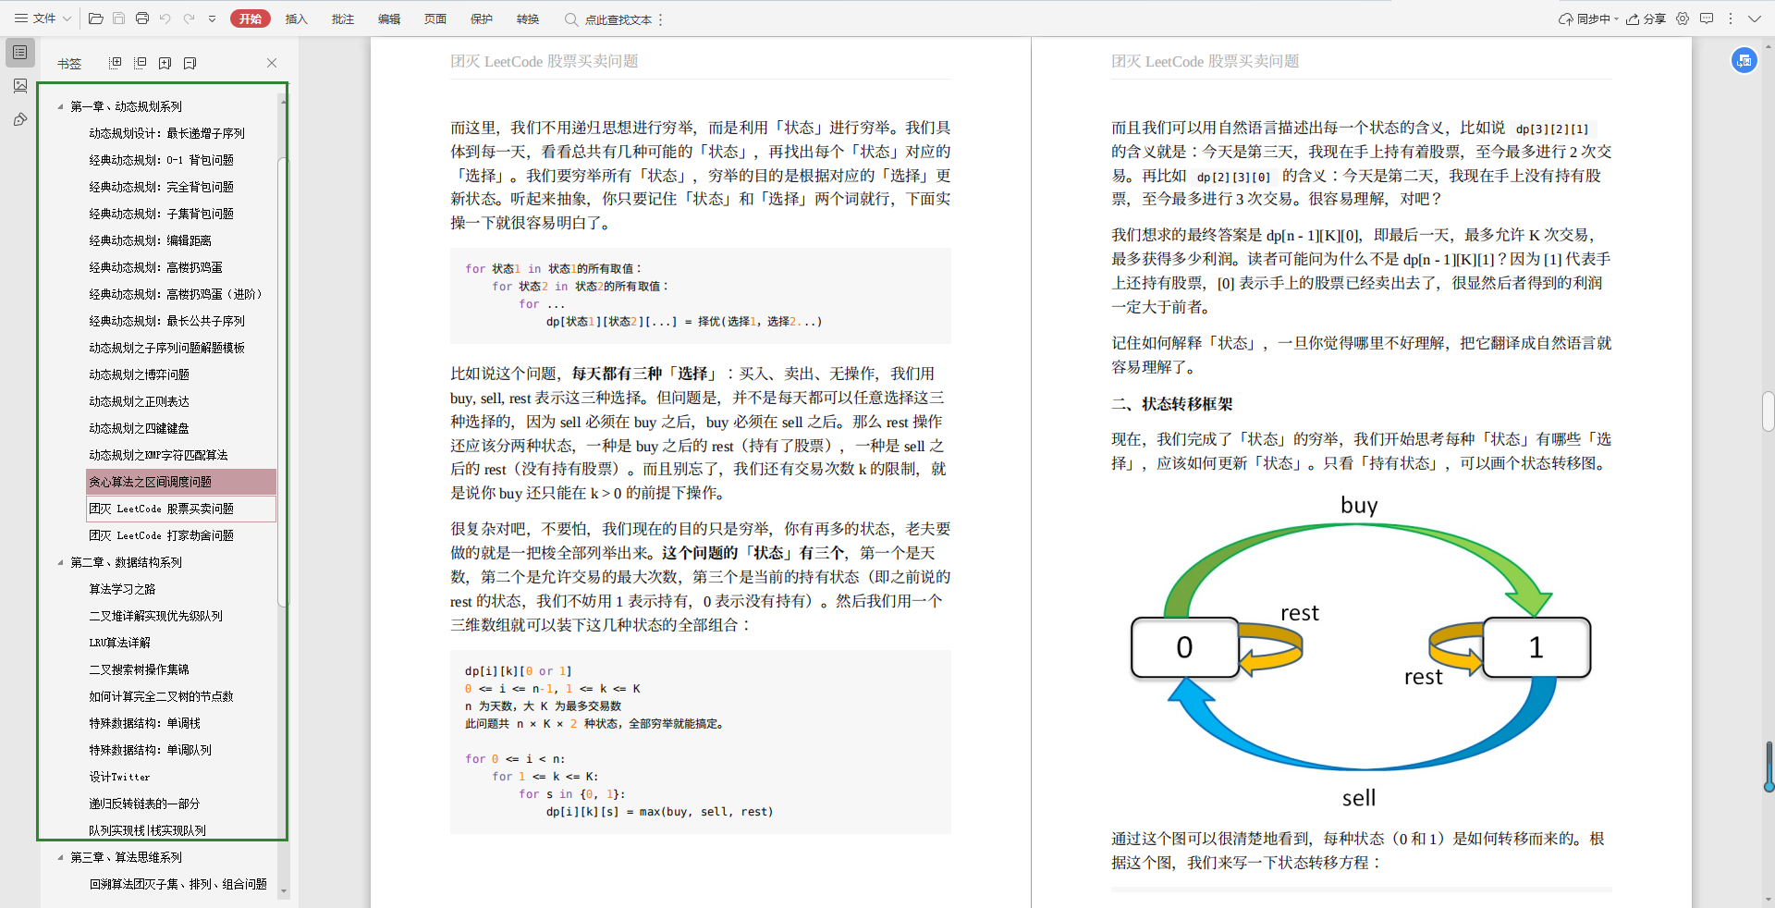Open bookmark LRU算法详解
This screenshot has width=1775, height=908.
pos(119,643)
